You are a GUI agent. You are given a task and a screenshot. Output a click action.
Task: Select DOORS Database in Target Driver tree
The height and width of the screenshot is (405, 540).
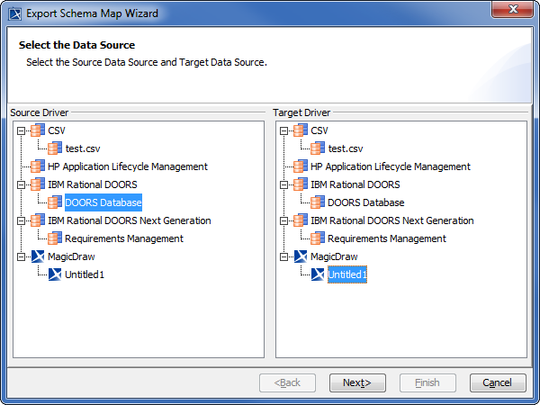pyautogui.click(x=365, y=202)
